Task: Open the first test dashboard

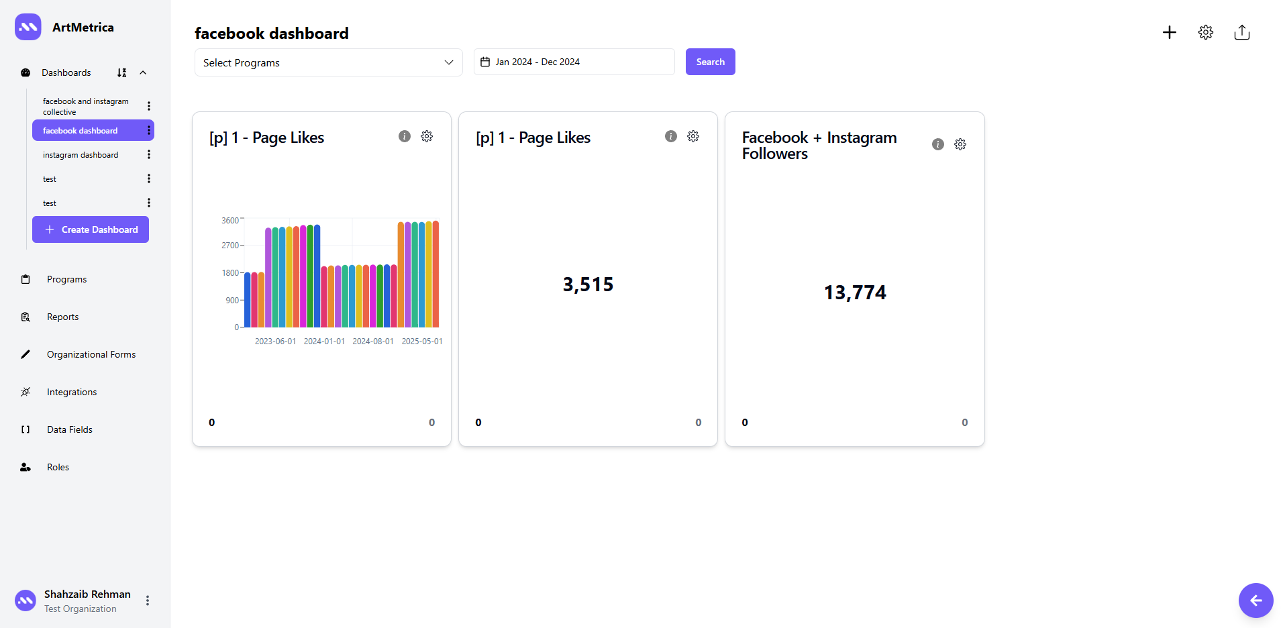Action: [x=50, y=178]
